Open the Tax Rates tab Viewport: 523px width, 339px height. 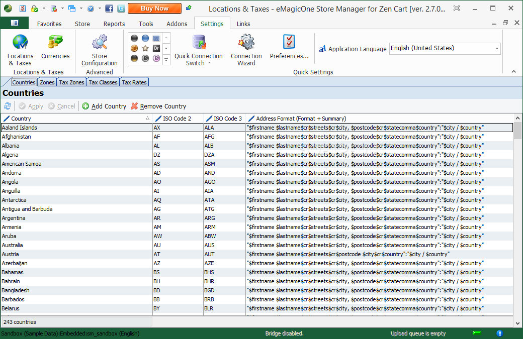coord(134,82)
